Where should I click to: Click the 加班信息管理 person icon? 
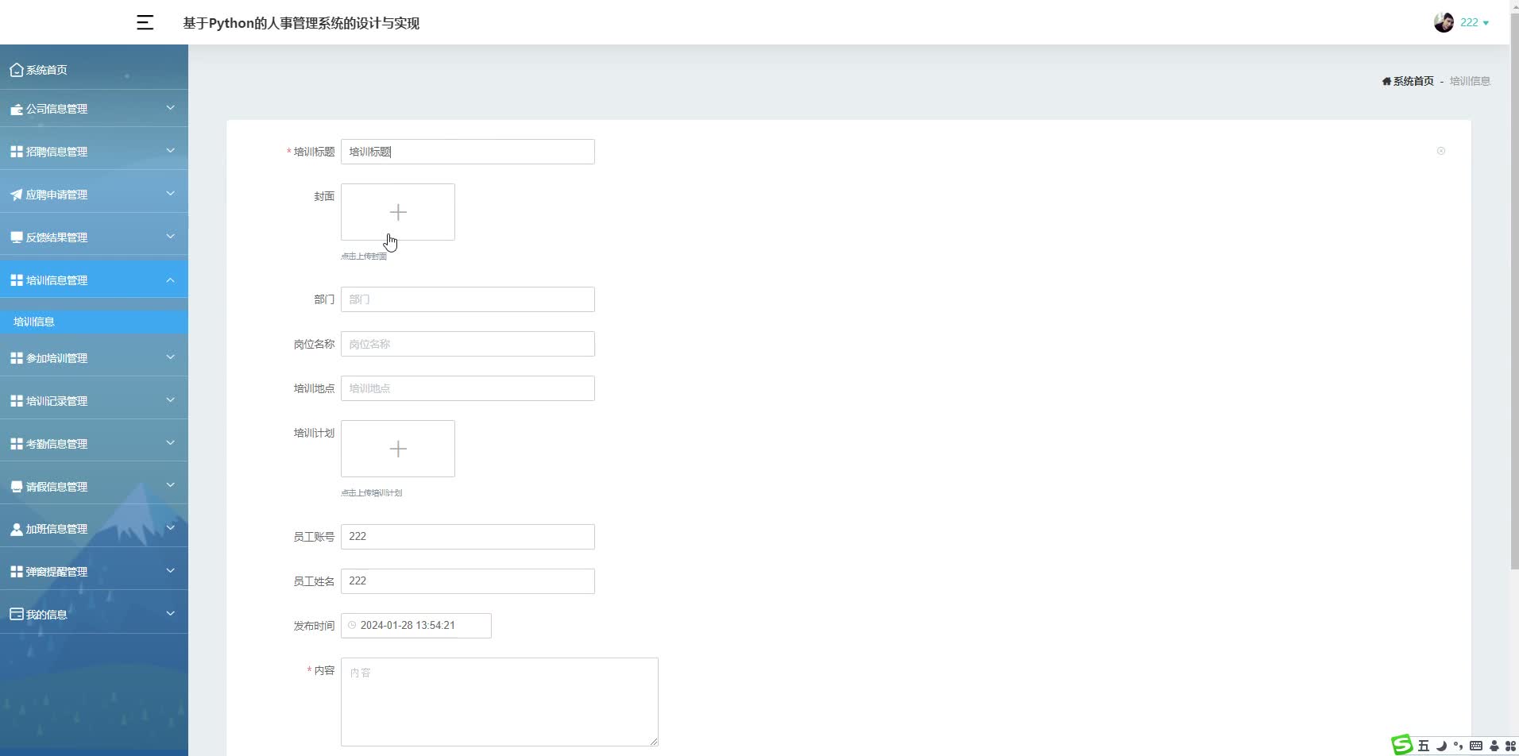click(16, 529)
